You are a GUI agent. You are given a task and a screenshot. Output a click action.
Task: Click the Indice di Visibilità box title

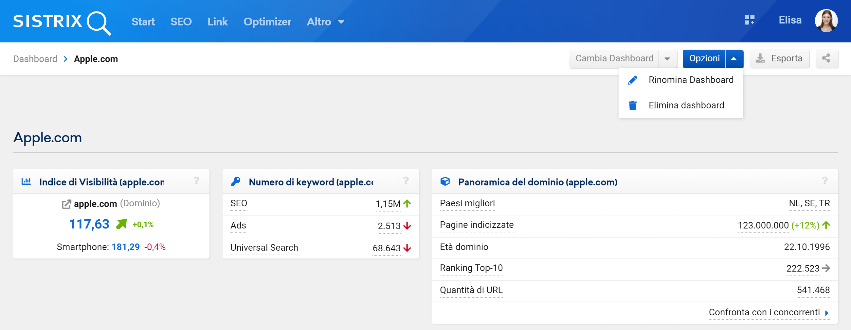pos(101,182)
